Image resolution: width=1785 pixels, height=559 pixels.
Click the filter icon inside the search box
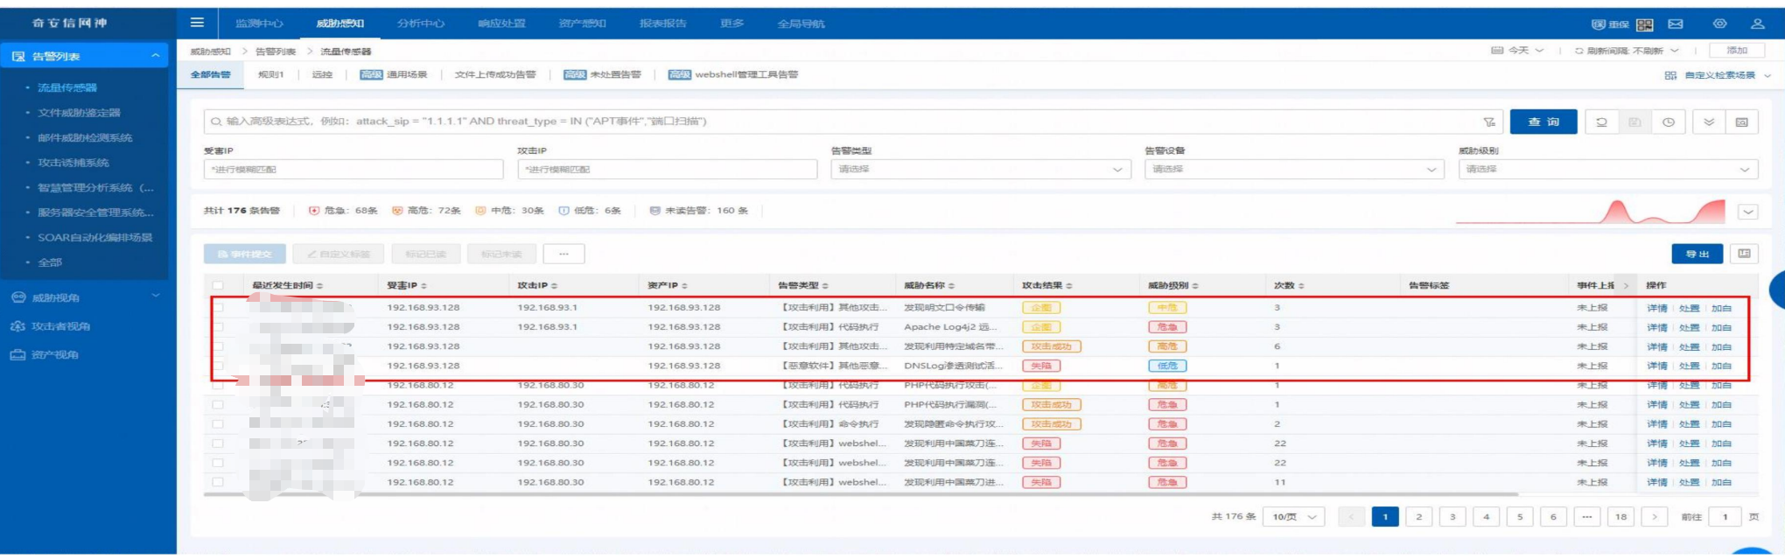1489,122
